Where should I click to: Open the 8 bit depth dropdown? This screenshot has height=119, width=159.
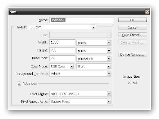click(x=94, y=66)
